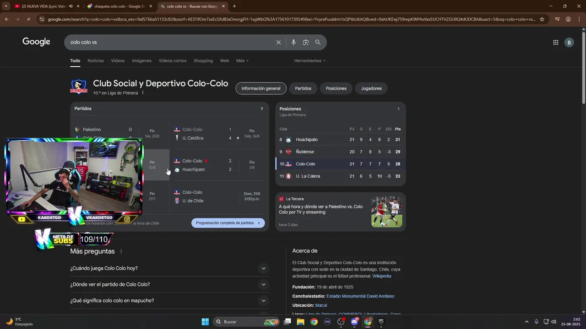Open the Wikipedia link
586x329 pixels.
(382, 276)
